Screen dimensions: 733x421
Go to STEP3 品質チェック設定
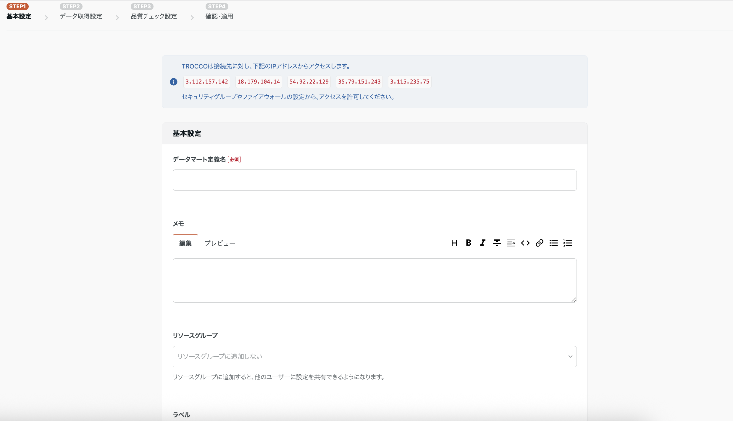coord(154,12)
